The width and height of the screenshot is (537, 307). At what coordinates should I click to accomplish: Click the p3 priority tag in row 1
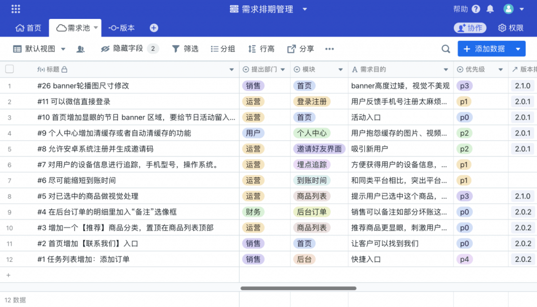[x=464, y=85]
